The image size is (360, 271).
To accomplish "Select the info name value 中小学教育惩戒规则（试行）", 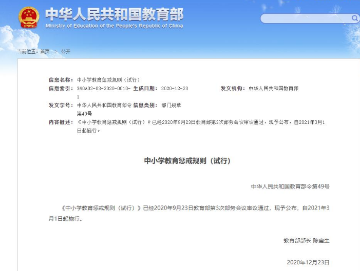I will (x=108, y=80).
